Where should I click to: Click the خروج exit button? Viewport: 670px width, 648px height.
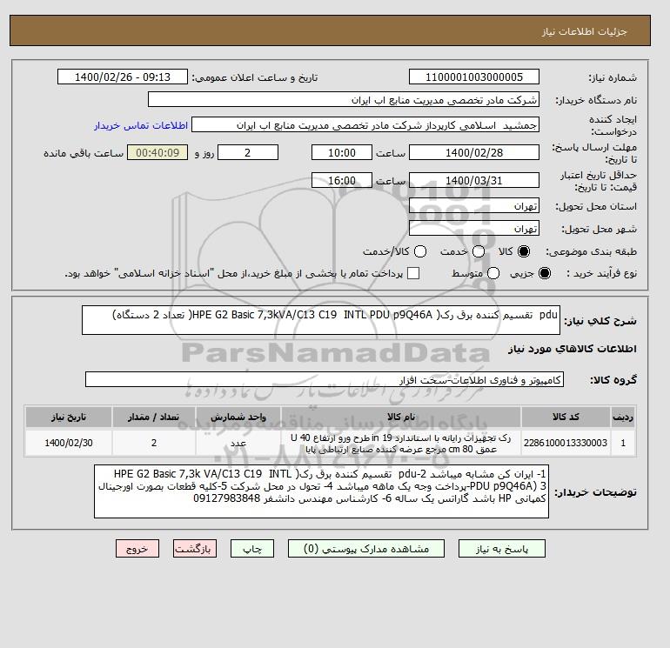[137, 549]
